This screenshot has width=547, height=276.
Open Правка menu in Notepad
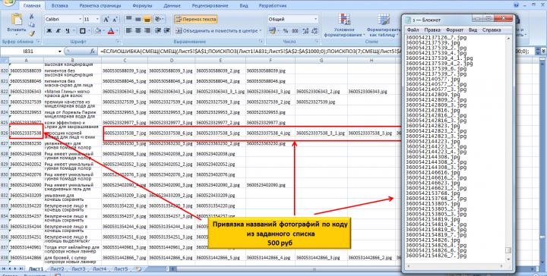pyautogui.click(x=432, y=30)
